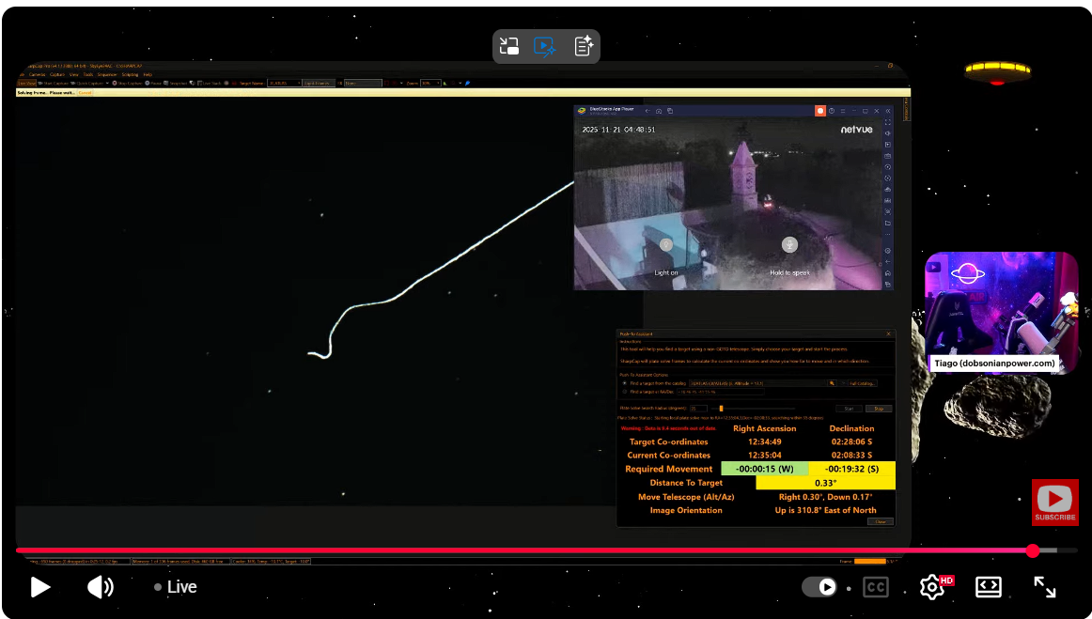Screen dimensions: 1092x619
Task: Click the yellow 0.33° distance cell
Action: (x=825, y=483)
